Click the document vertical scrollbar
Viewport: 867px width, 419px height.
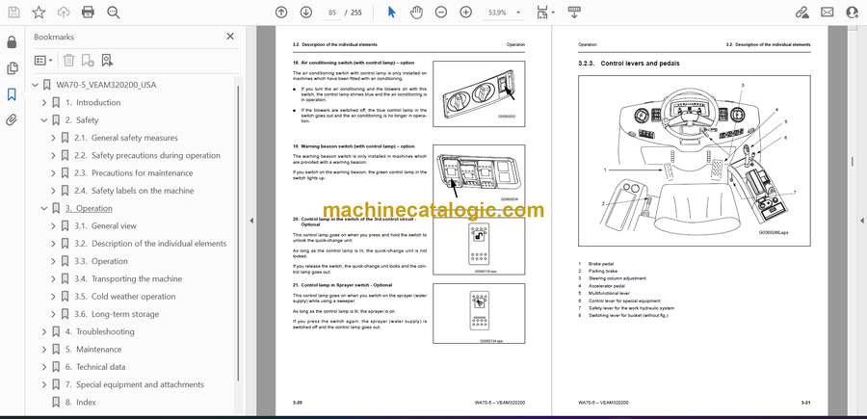click(853, 162)
